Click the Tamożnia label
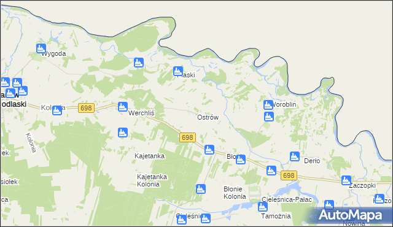The height and width of the screenshot is (227, 393). click(x=276, y=216)
